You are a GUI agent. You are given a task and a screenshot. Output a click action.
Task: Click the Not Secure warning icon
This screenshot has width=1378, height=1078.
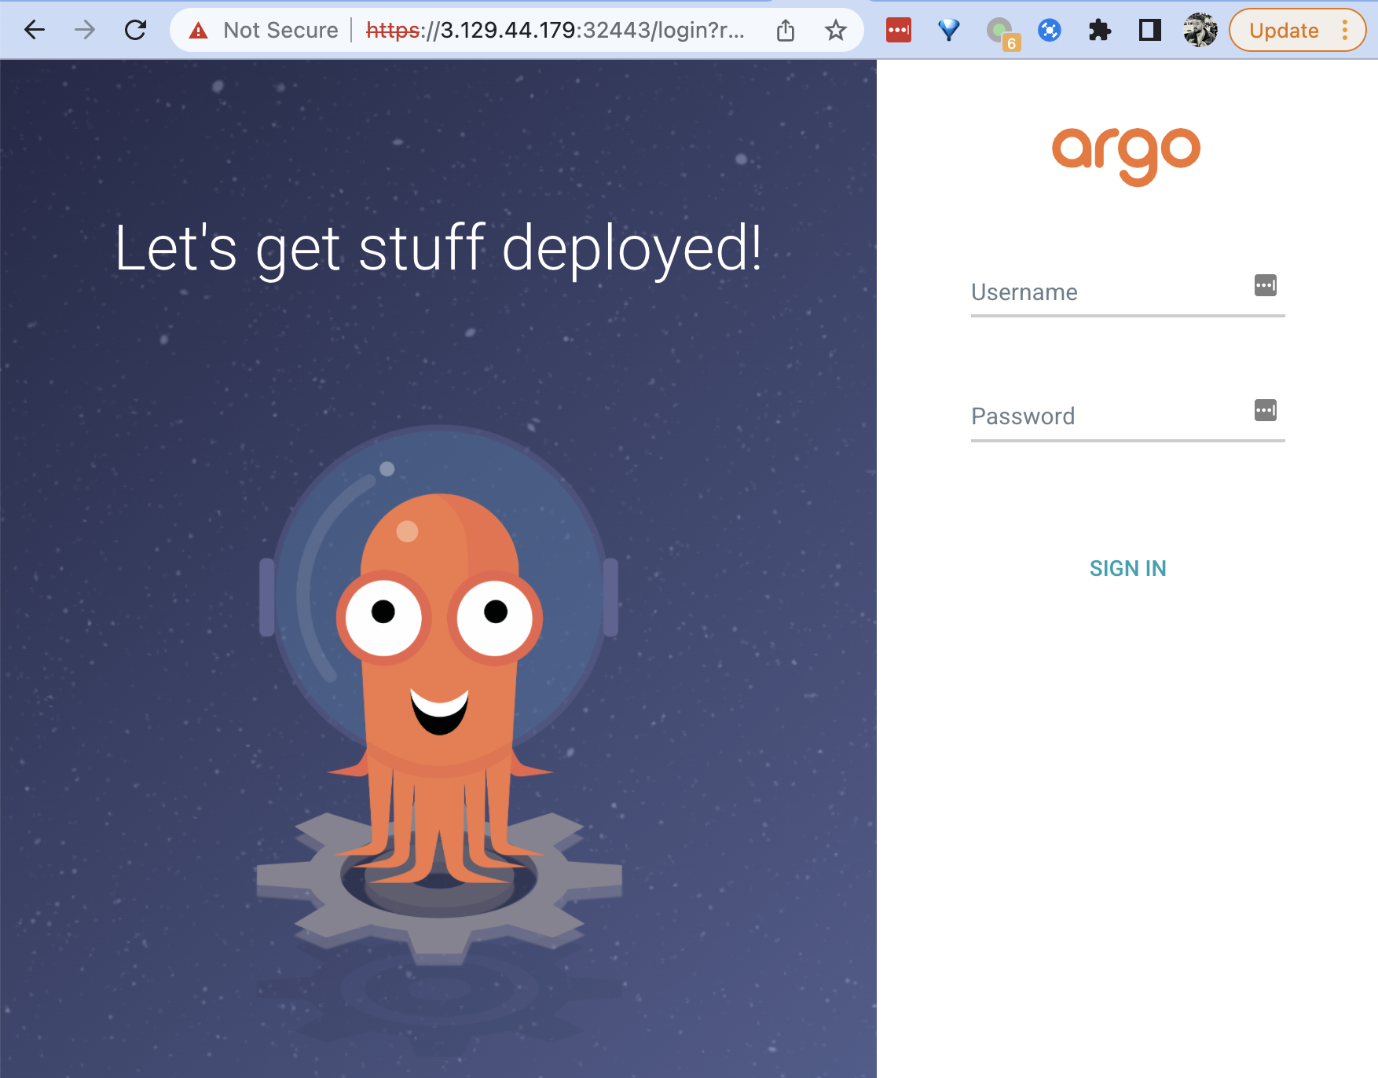click(x=199, y=31)
